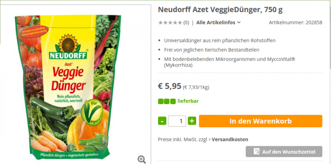Decrease quantity with the minus button
This screenshot has height=164, width=331.
coord(162,121)
